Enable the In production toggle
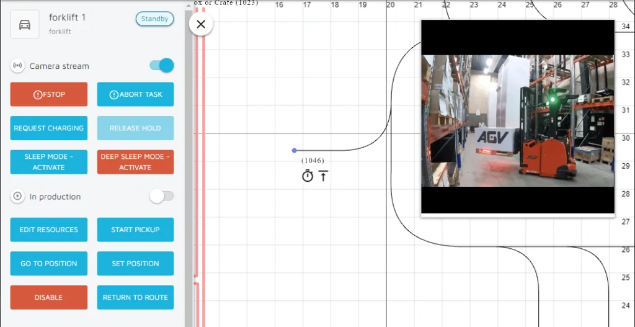 (161, 197)
